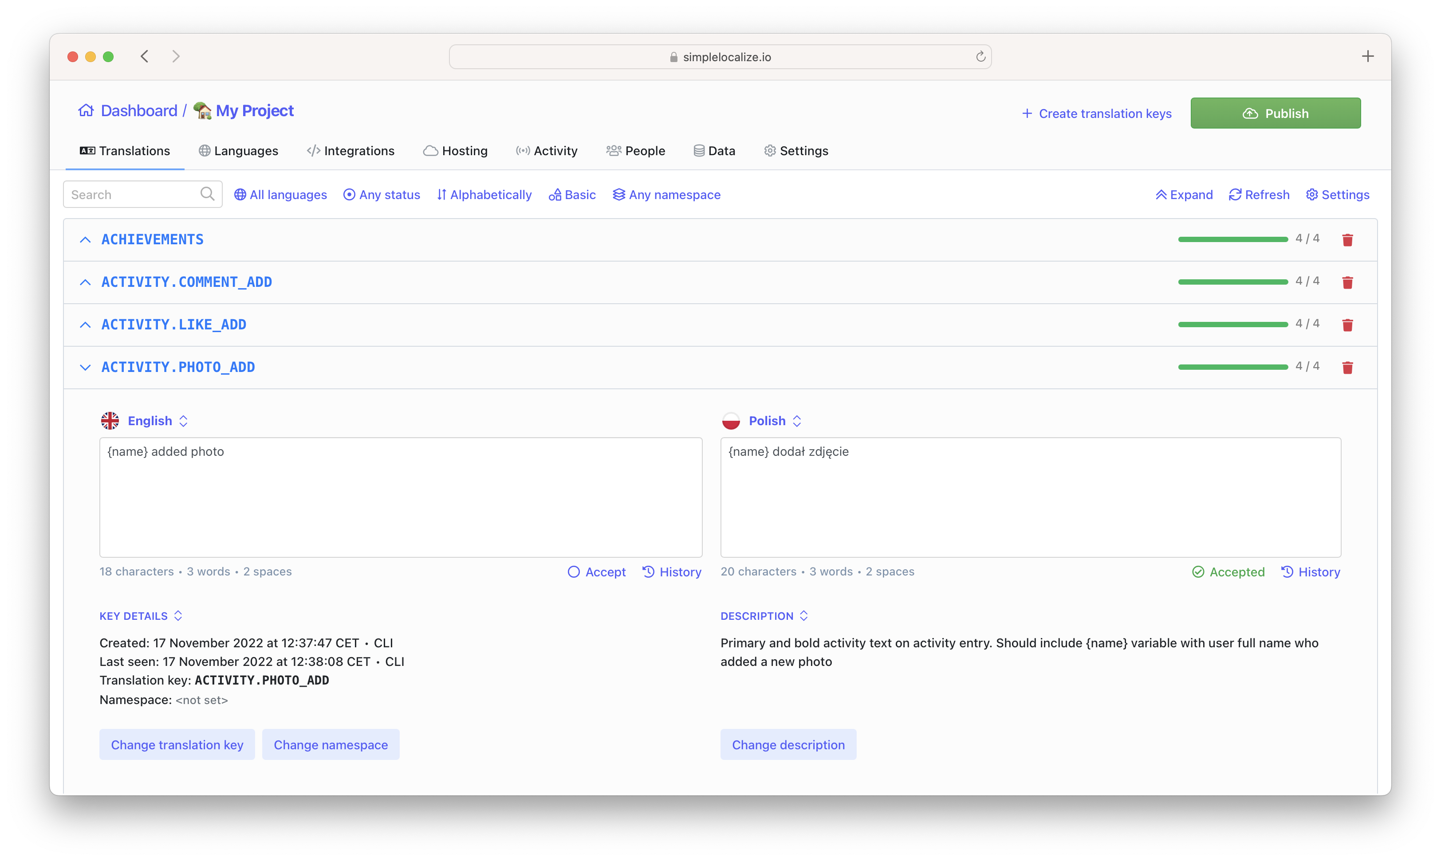Viewport: 1441px width, 861px height.
Task: Open the Any status filter dropdown
Action: (x=381, y=194)
